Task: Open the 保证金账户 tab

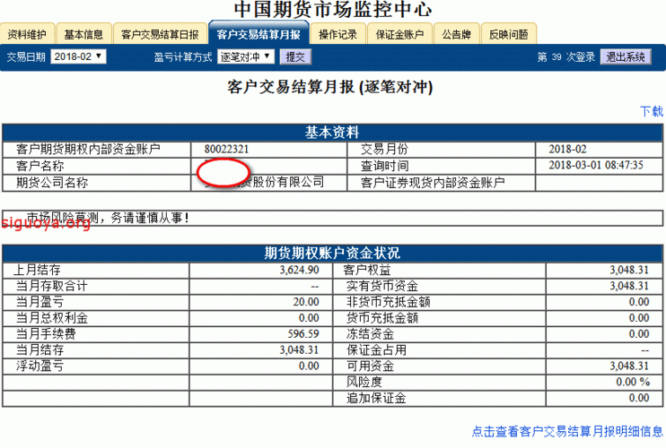Action: [399, 34]
